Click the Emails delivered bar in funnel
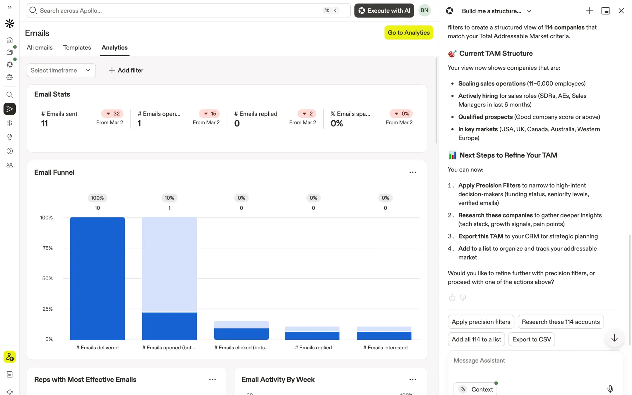This screenshot has width=632, height=395. tap(97, 278)
